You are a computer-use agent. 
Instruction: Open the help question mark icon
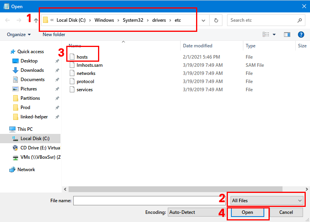(x=301, y=35)
